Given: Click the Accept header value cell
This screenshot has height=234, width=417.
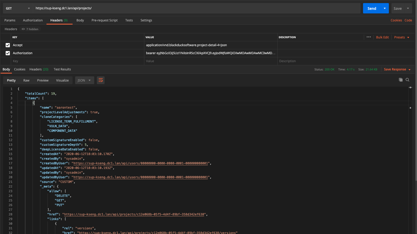Looking at the screenshot, I should [x=211, y=45].
